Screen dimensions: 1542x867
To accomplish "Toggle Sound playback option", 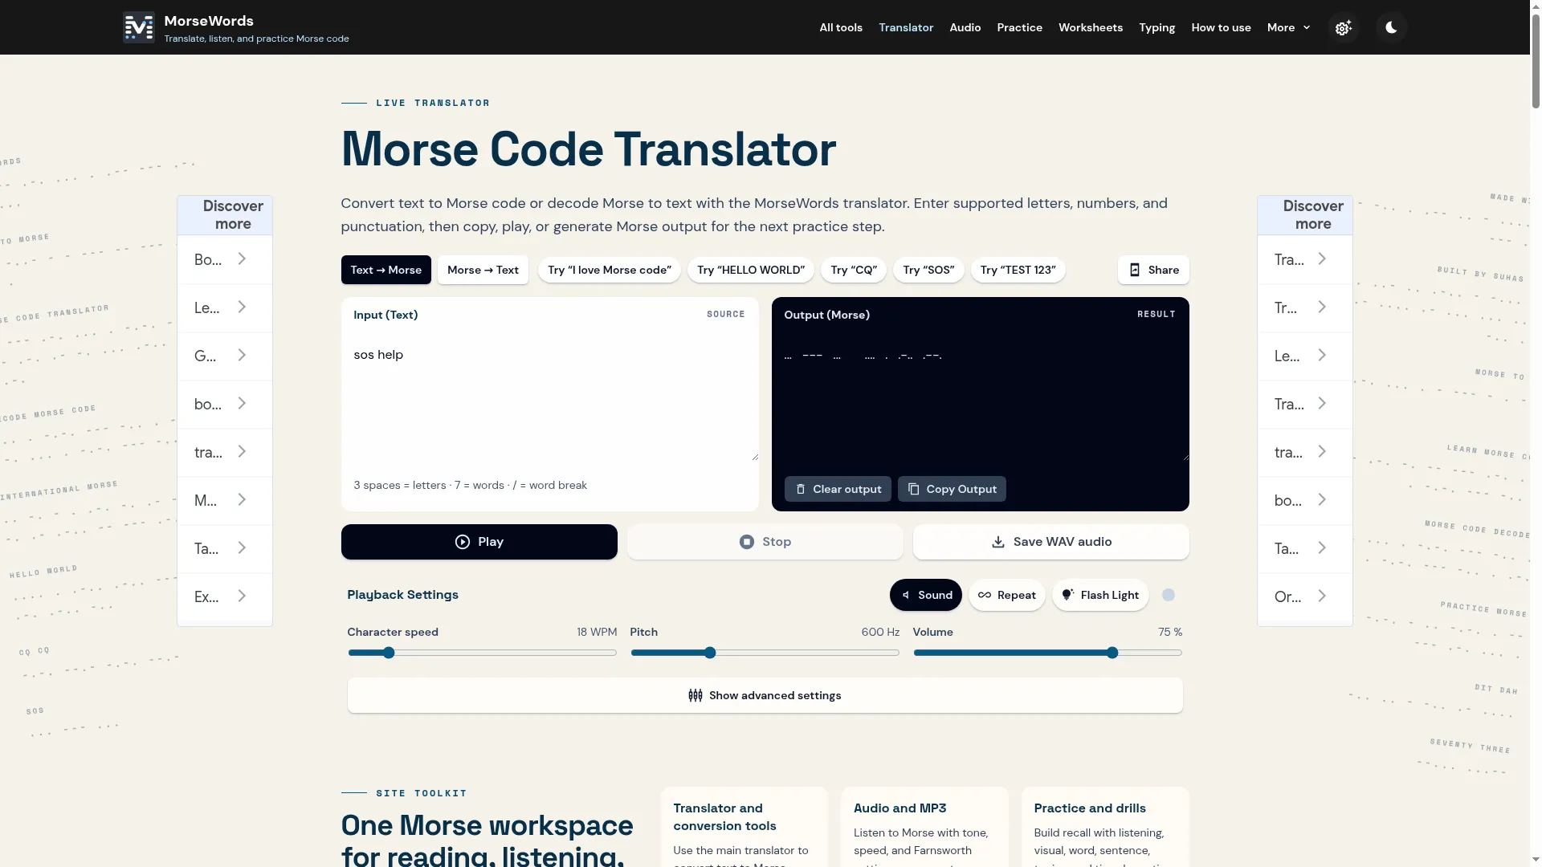I will [925, 595].
